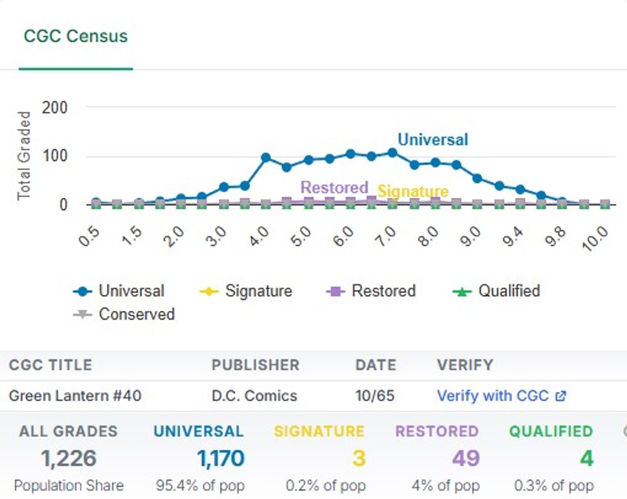Click the 10.0 grade axis label
The height and width of the screenshot is (499, 627).
(x=595, y=238)
